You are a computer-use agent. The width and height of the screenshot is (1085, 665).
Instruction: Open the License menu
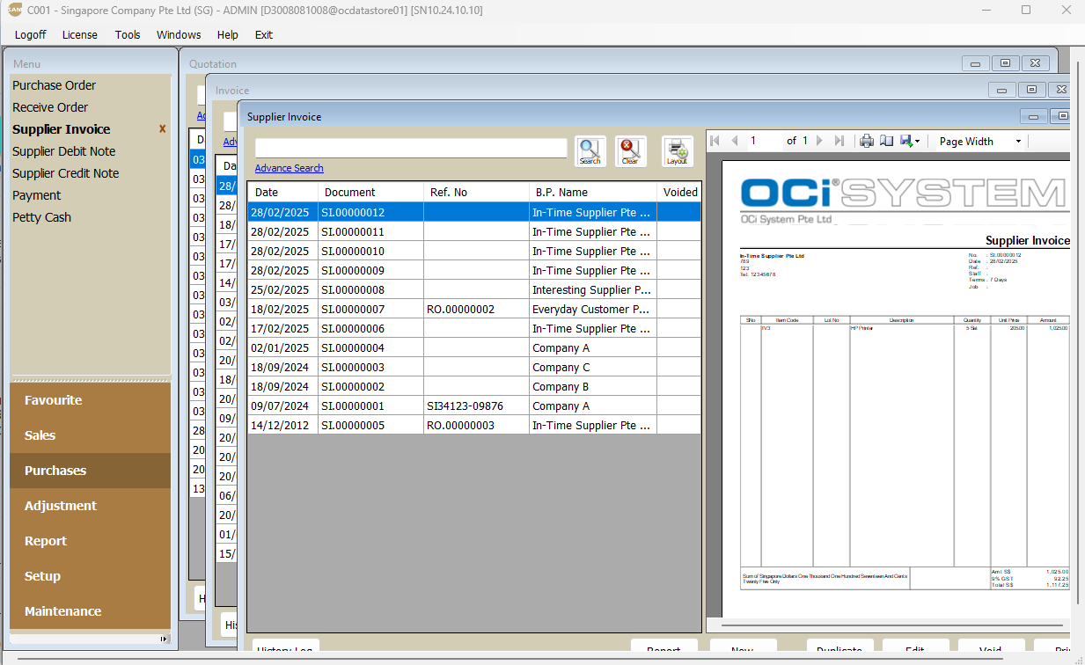point(80,35)
